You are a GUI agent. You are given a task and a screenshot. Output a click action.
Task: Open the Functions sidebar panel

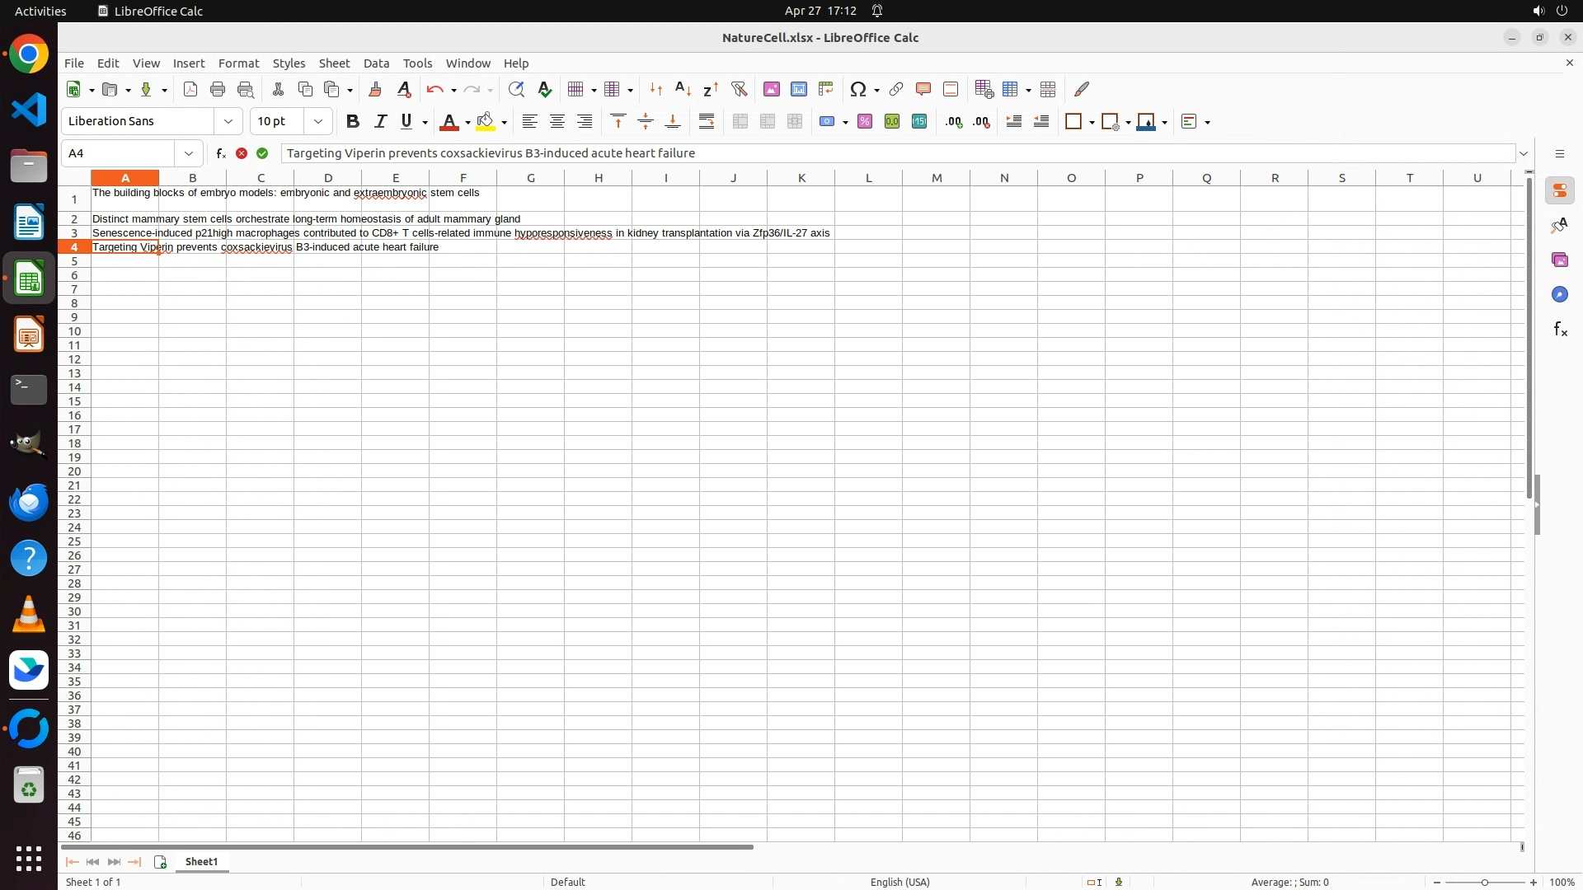click(x=1560, y=330)
